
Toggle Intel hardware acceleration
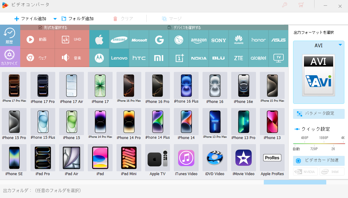pos(332,172)
